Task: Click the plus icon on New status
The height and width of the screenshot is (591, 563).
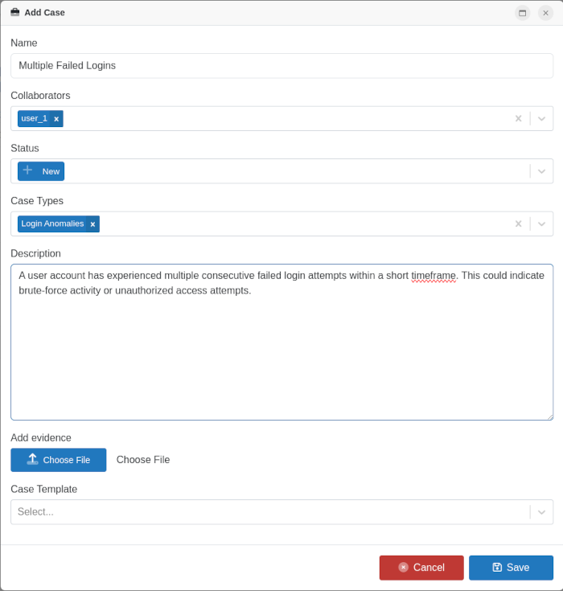Action: point(27,170)
